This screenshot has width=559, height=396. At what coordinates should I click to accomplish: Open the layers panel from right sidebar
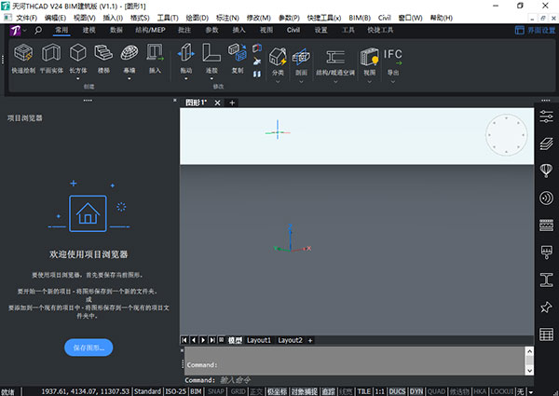click(547, 142)
